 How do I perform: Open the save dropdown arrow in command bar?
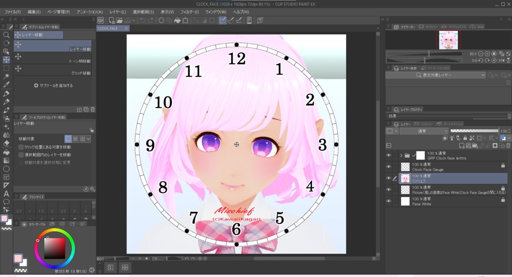133,20
